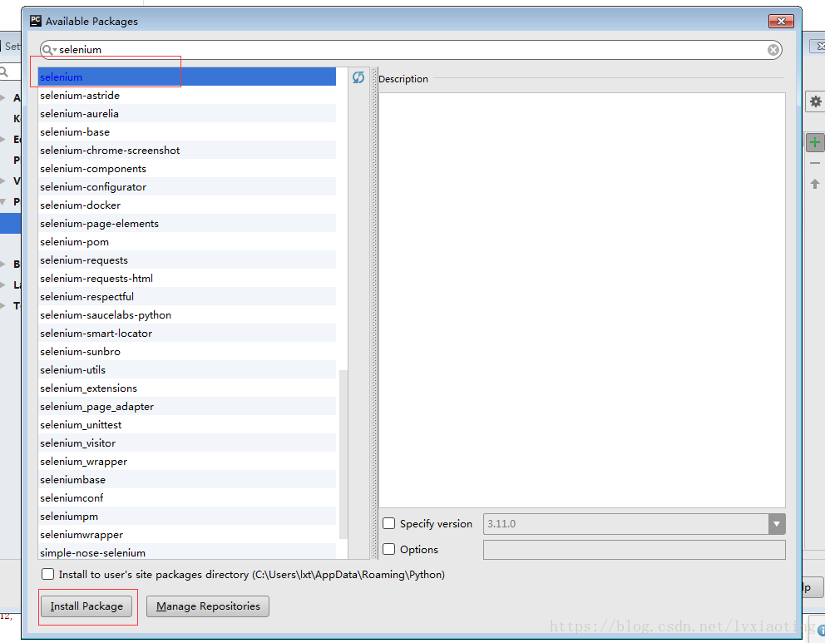Click the splitter grip between list and description
The image size is (825, 643).
[x=374, y=313]
